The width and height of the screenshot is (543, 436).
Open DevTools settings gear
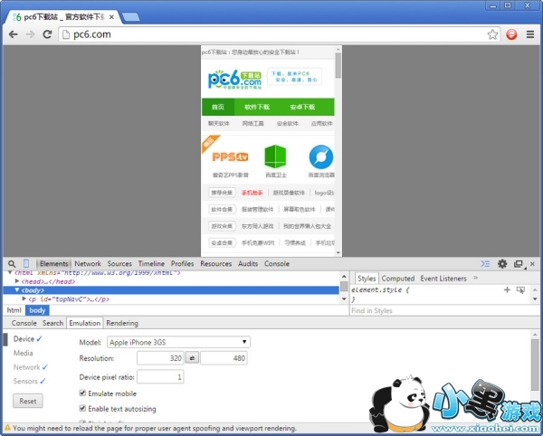(502, 263)
